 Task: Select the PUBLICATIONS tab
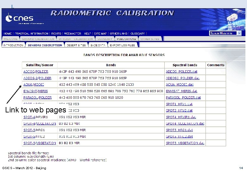coord(126,39)
